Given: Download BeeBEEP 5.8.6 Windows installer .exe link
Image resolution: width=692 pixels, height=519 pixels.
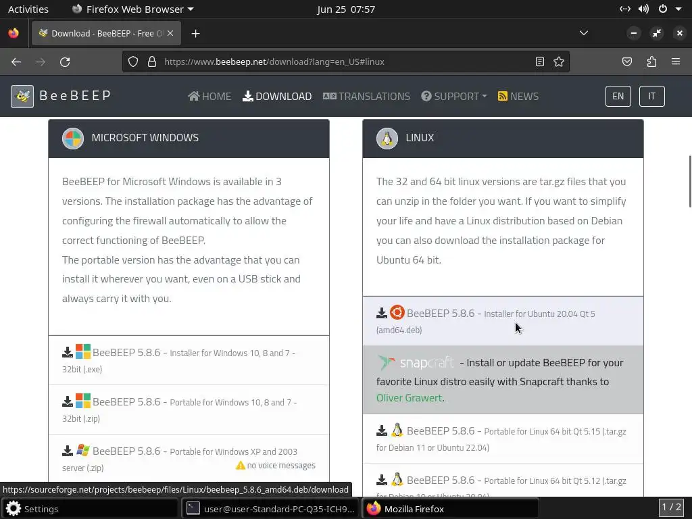Looking at the screenshot, I should pos(189,361).
